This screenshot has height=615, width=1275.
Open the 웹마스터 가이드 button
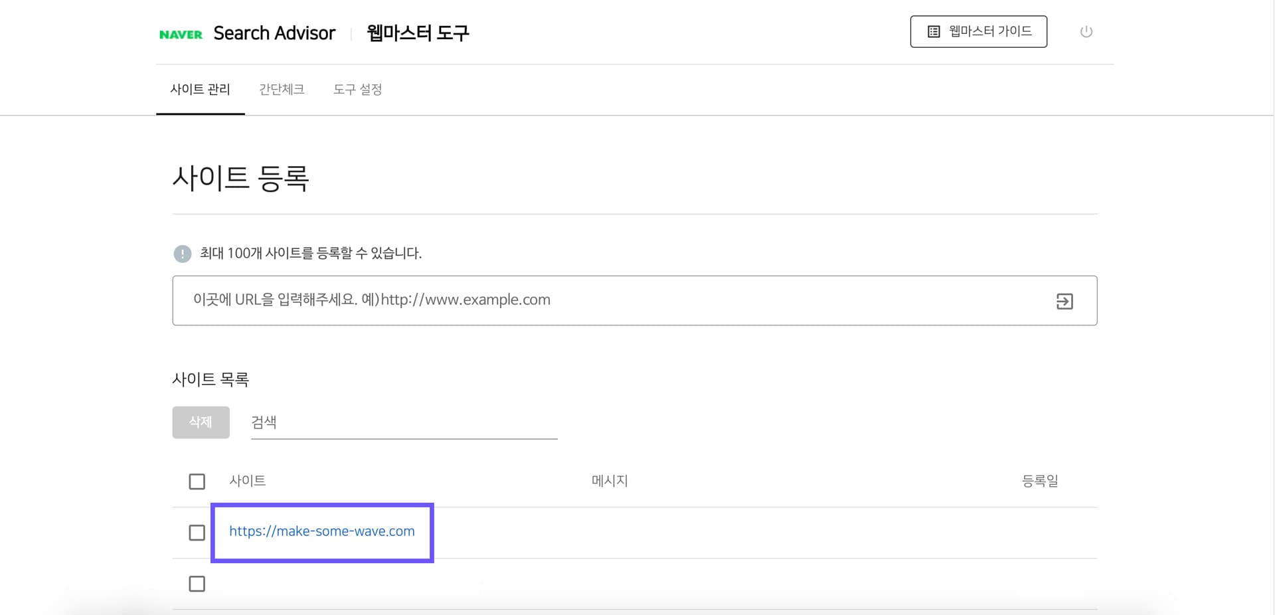[x=978, y=31]
